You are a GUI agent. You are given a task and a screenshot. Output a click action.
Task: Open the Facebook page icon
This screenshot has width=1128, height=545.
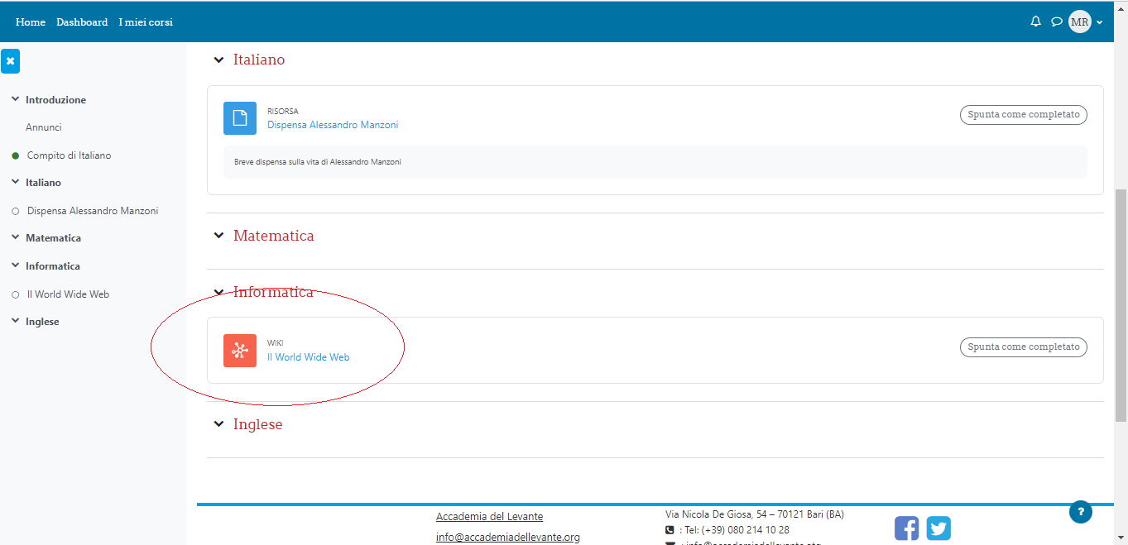click(x=906, y=528)
